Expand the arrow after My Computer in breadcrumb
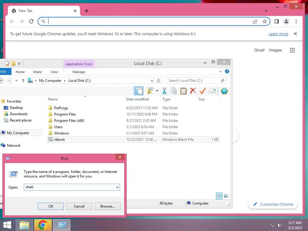The width and height of the screenshot is (308, 231). click(65, 81)
